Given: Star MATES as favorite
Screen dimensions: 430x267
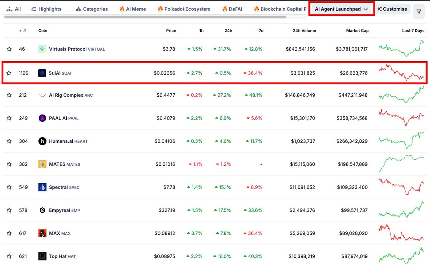Looking at the screenshot, I should [x=9, y=164].
